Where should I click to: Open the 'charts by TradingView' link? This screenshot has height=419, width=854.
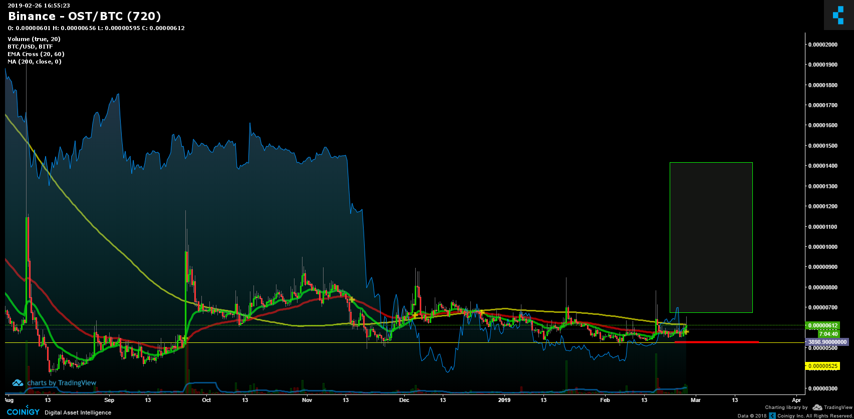click(x=62, y=383)
